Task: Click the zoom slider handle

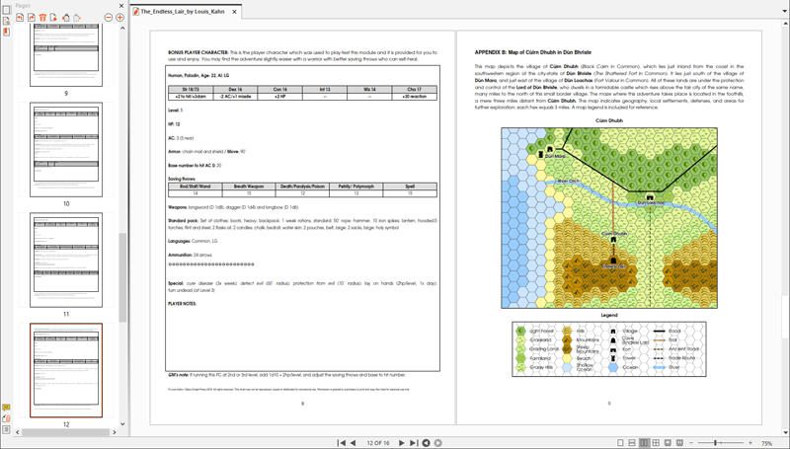Action: tap(716, 443)
